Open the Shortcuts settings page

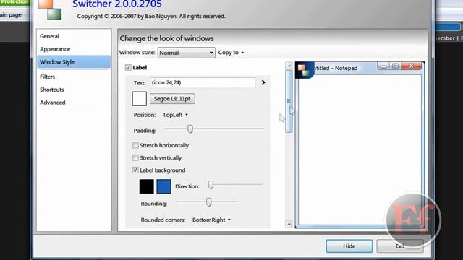(51, 90)
